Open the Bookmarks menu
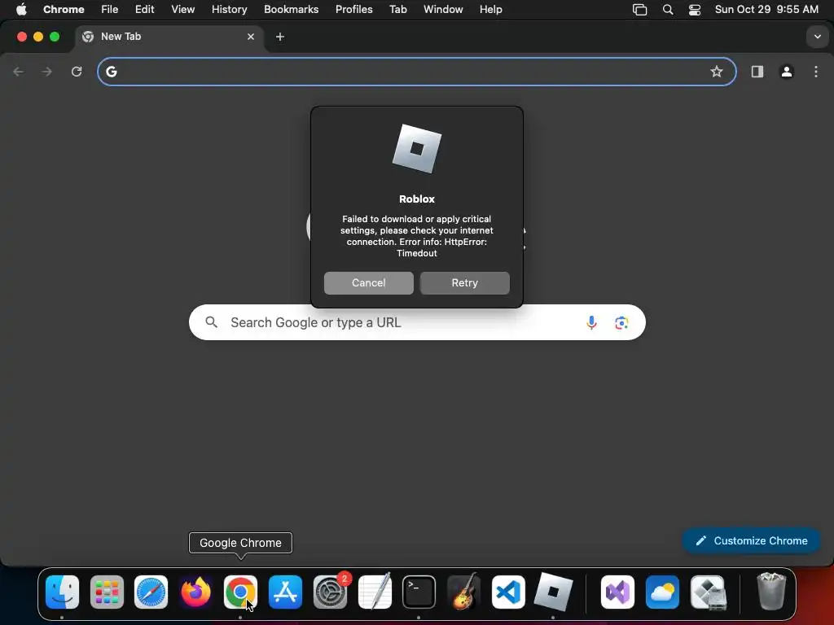The height and width of the screenshot is (625, 834). tap(291, 10)
